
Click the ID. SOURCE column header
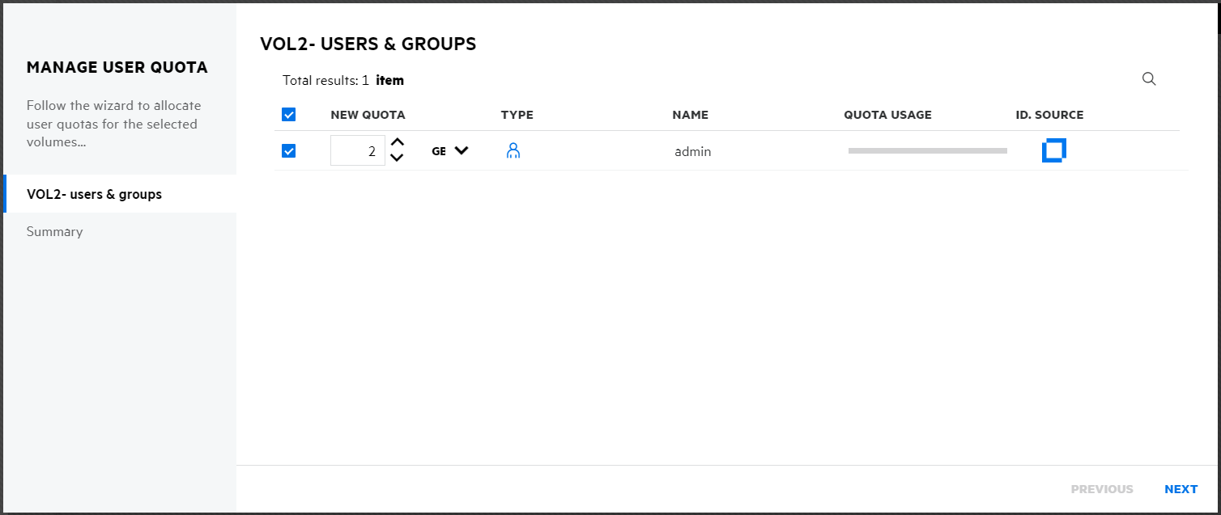click(1049, 115)
